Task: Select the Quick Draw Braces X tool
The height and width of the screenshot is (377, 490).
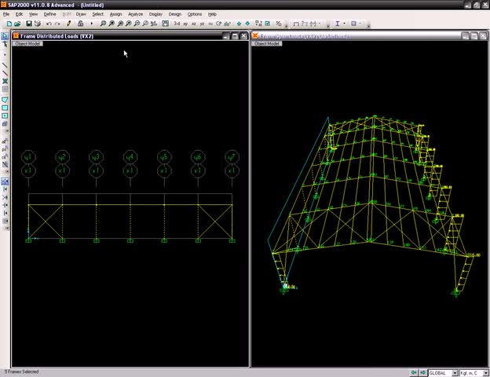Action: (5, 81)
